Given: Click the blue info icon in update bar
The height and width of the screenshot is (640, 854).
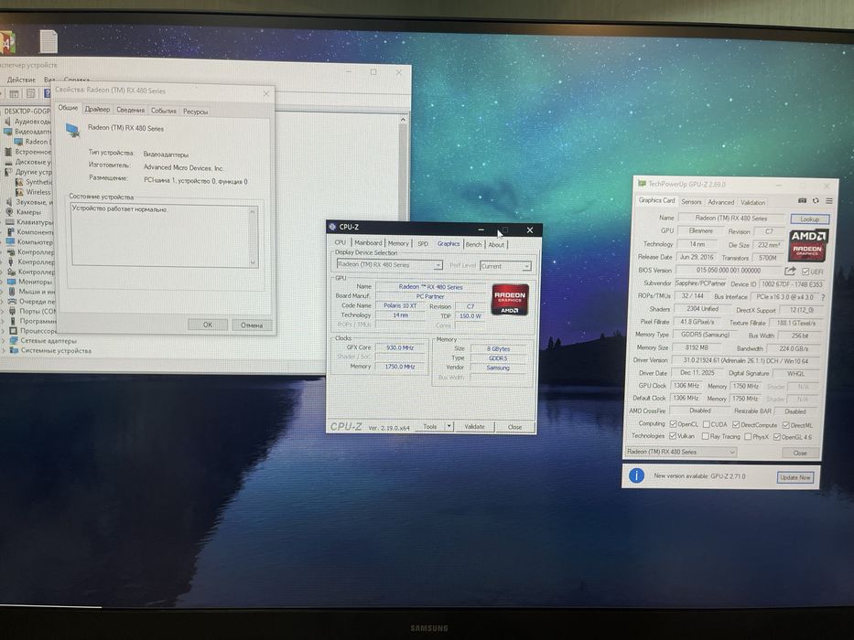Looking at the screenshot, I should 636,475.
